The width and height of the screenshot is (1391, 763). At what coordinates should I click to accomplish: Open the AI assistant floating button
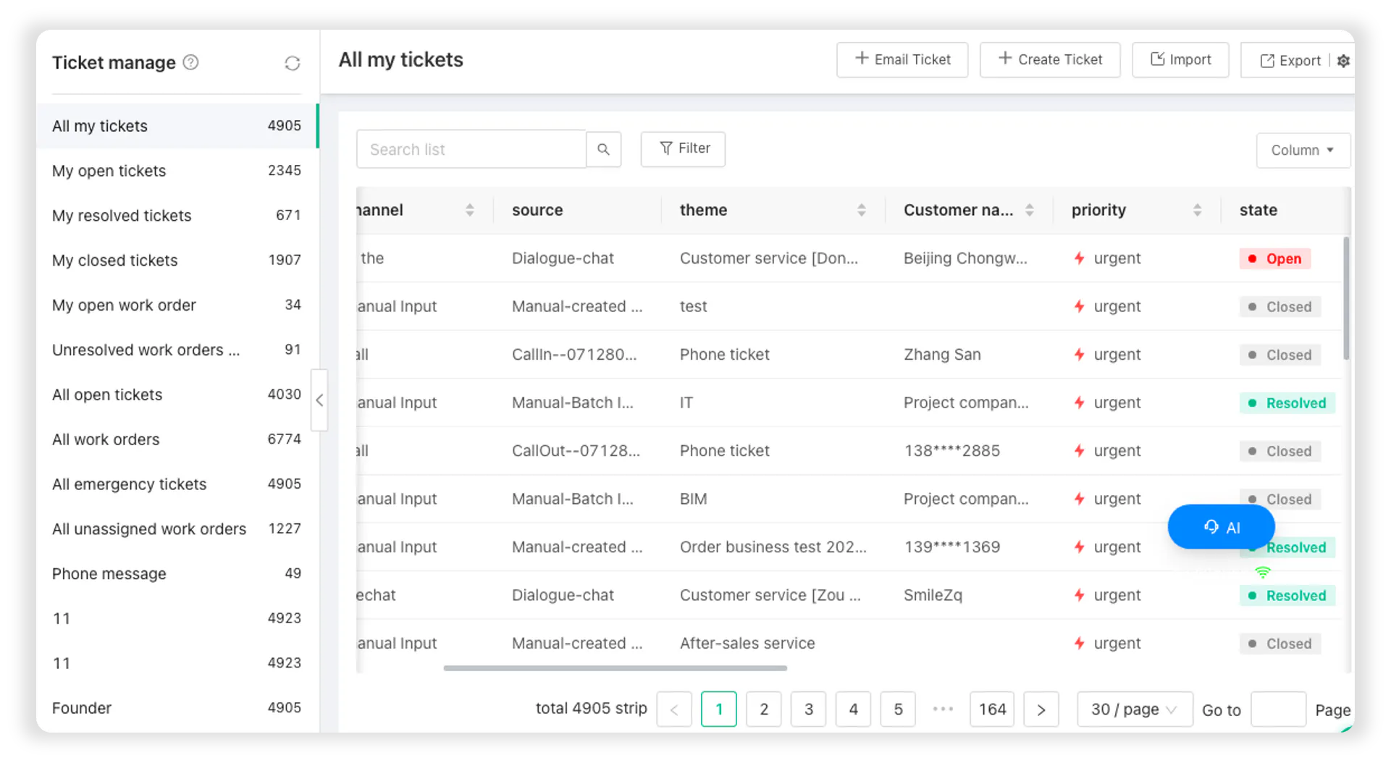1221,527
